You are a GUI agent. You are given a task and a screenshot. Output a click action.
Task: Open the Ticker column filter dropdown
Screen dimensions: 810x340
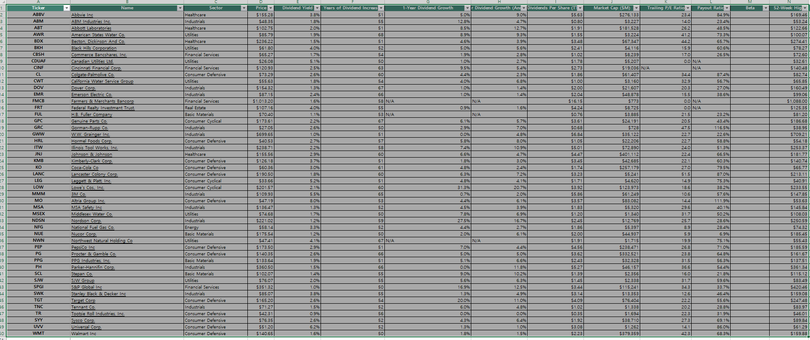(67, 8)
